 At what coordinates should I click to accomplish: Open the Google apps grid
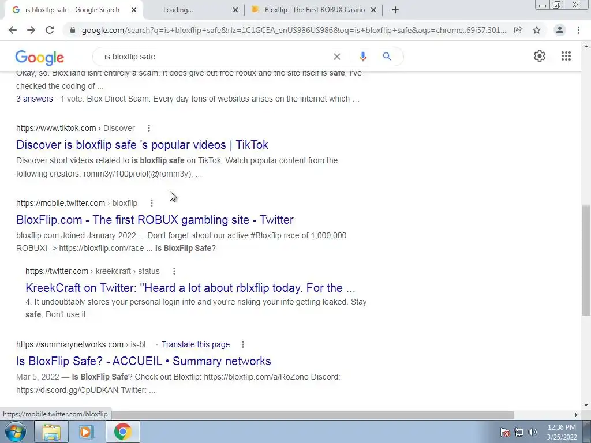pos(566,56)
